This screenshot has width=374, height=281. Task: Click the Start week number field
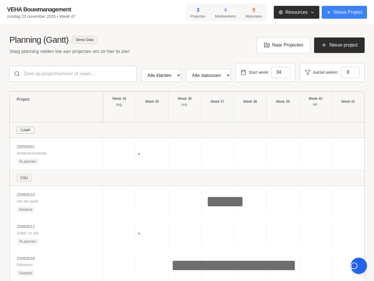281,72
